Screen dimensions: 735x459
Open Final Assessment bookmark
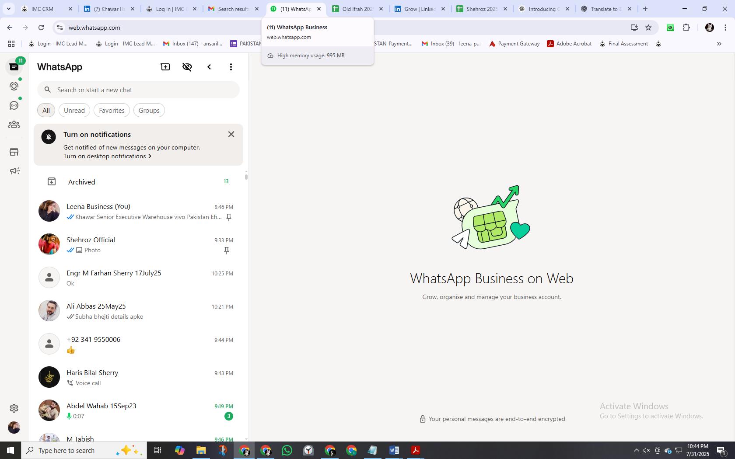click(x=624, y=44)
